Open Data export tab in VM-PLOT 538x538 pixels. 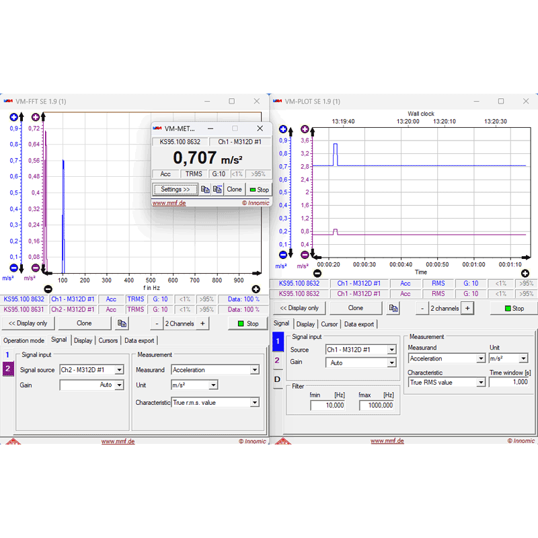point(358,324)
